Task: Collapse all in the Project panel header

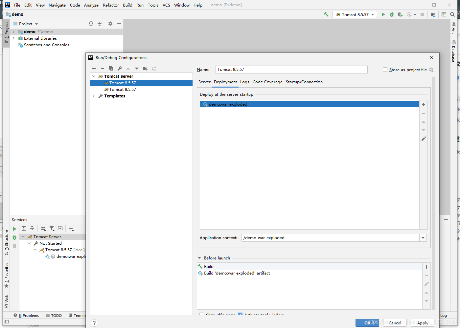Action: (x=100, y=24)
